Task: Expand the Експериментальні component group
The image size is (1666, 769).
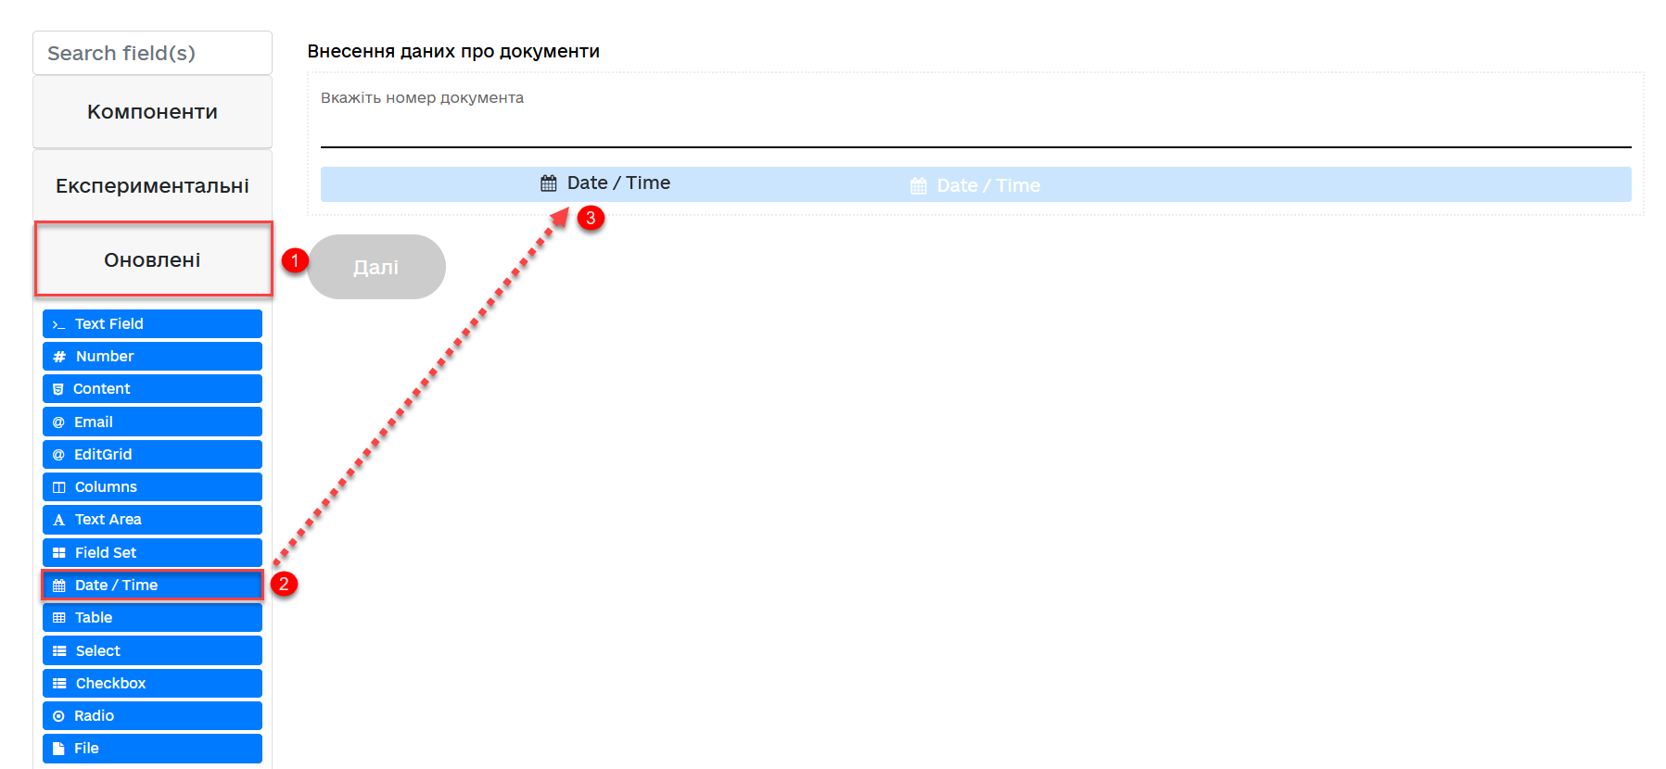Action: pyautogui.click(x=152, y=185)
